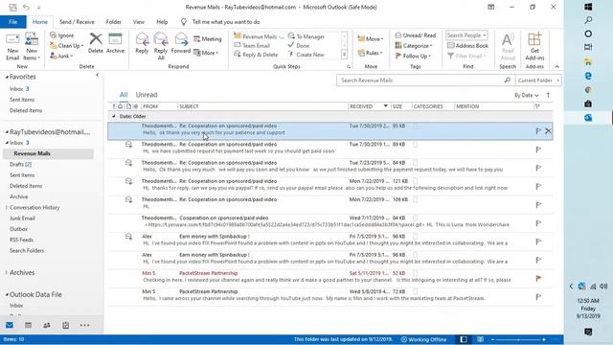Screen dimensions: 613x345
Task: Open the Rules dropdown
Action: pos(370,53)
